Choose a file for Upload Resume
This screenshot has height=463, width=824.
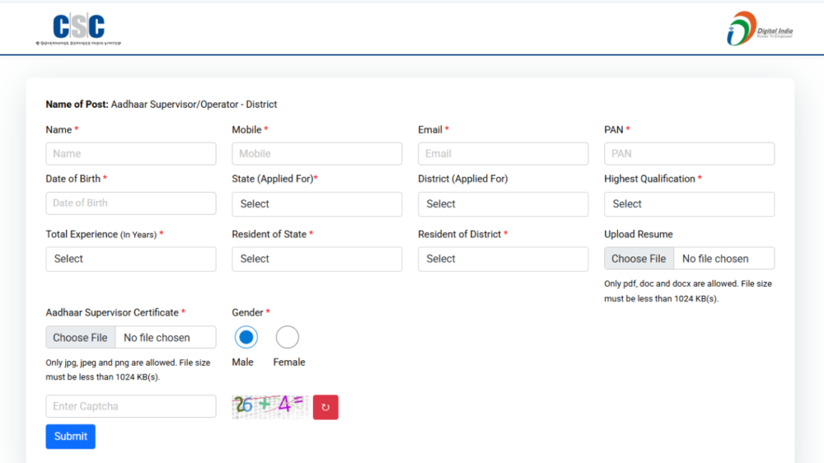[x=639, y=259]
